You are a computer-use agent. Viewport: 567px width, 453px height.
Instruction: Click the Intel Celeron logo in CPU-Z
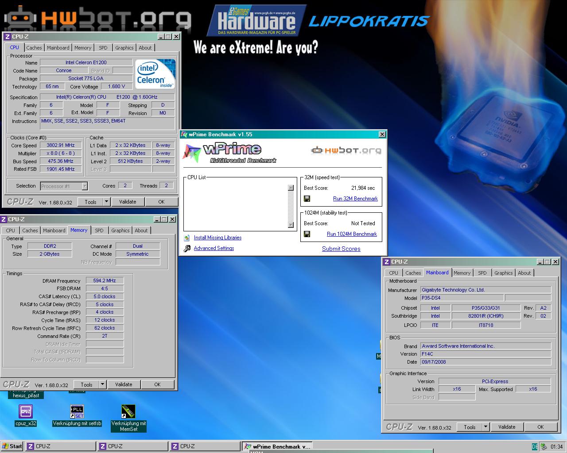coord(155,74)
